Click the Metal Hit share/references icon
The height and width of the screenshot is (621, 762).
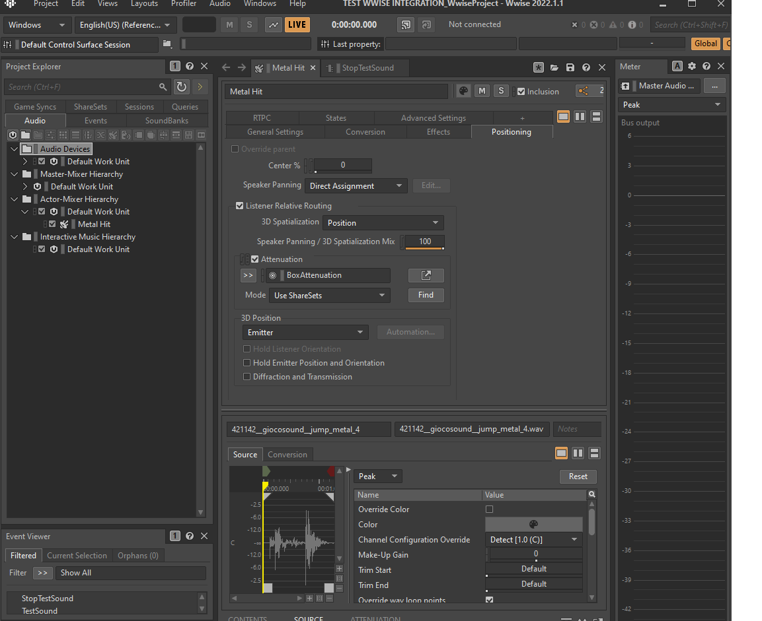(x=583, y=90)
